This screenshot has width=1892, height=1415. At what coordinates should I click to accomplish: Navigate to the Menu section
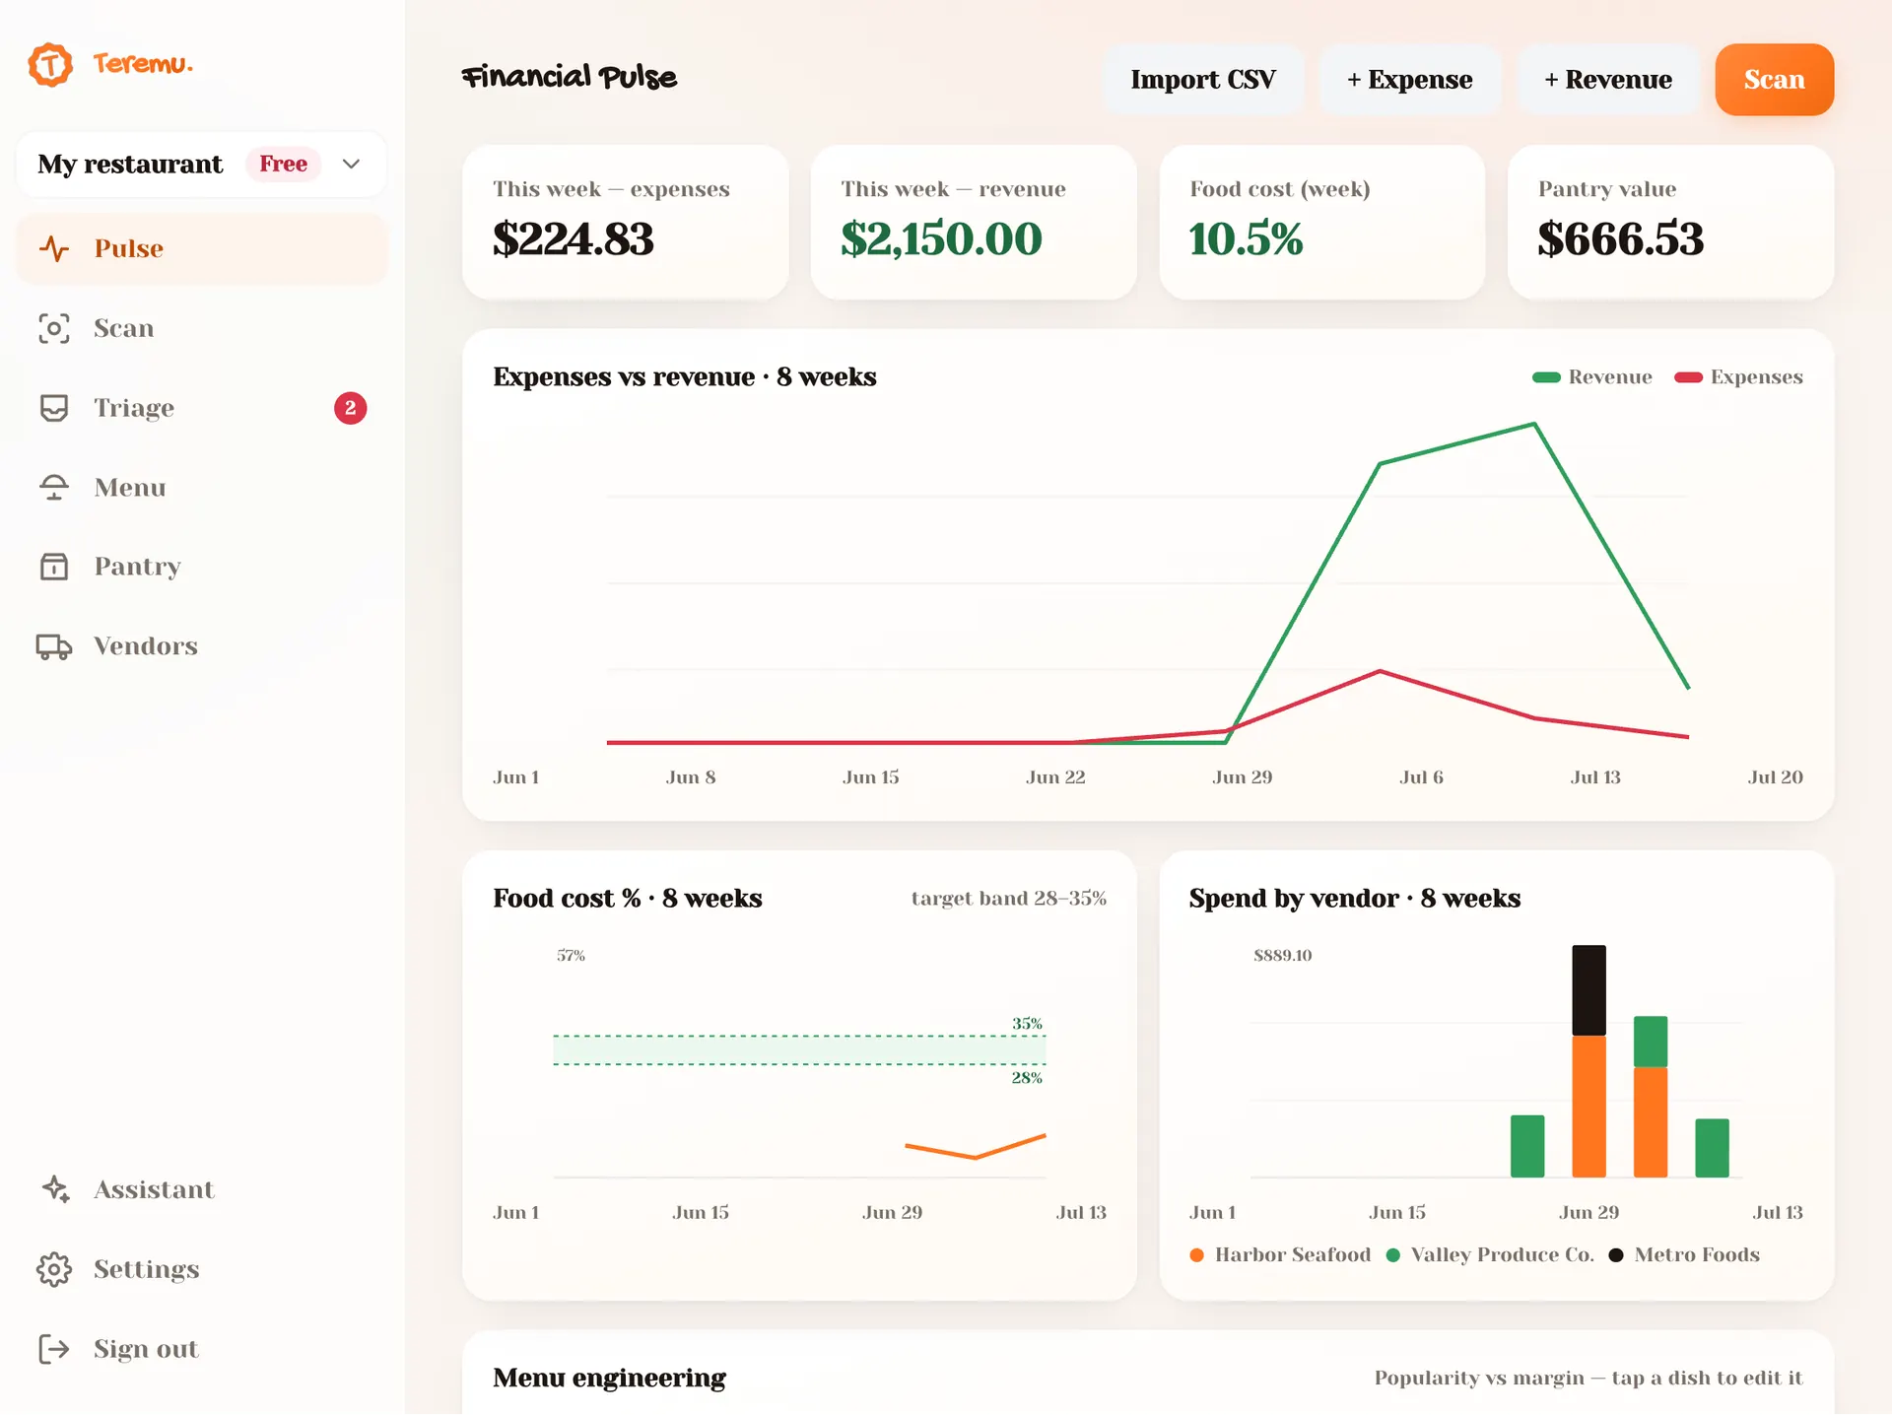tap(201, 487)
